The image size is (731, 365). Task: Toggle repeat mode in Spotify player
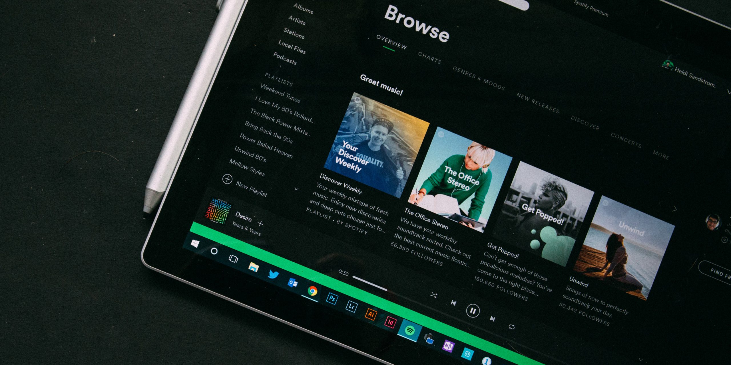[511, 327]
